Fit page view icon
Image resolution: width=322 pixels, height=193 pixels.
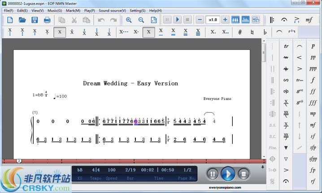pos(154,20)
